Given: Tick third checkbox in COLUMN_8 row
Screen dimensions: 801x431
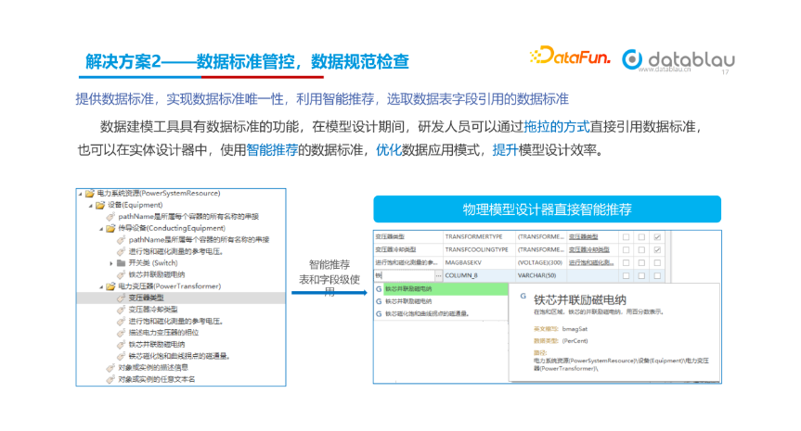Looking at the screenshot, I should (657, 275).
